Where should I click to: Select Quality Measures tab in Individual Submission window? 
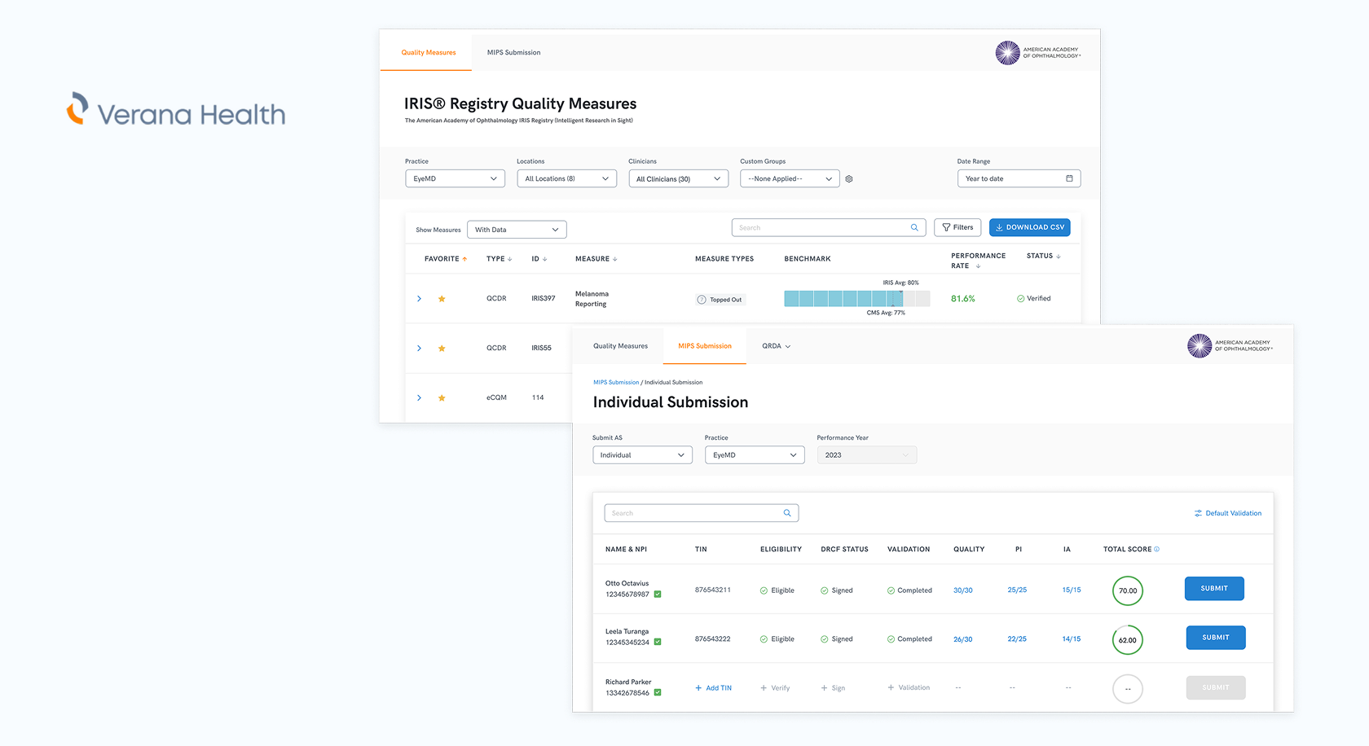coord(620,346)
